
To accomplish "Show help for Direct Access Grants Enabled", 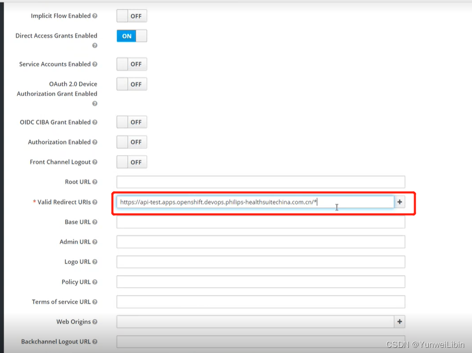I will tap(95, 45).
